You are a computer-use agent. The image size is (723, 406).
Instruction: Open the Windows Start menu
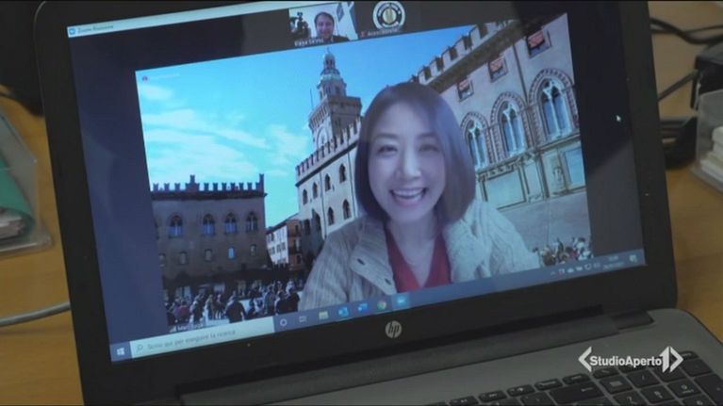(x=121, y=351)
